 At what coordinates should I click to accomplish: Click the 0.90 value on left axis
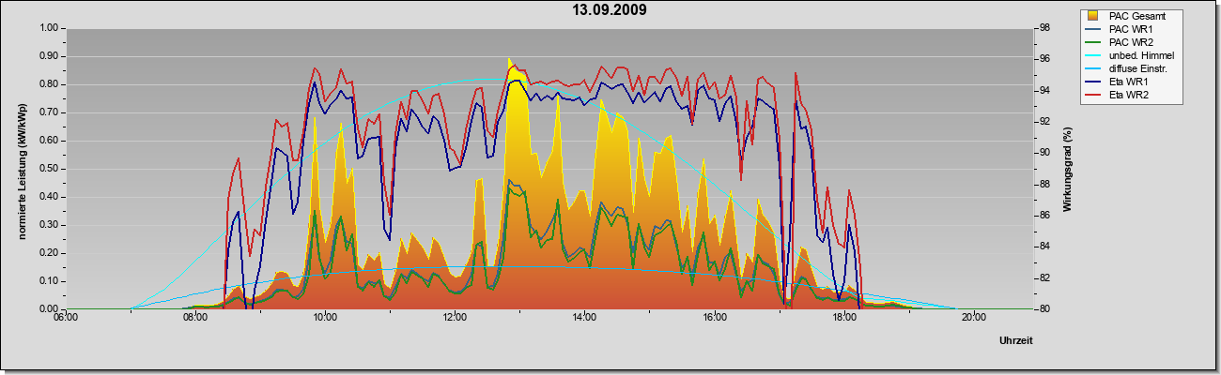coord(47,56)
